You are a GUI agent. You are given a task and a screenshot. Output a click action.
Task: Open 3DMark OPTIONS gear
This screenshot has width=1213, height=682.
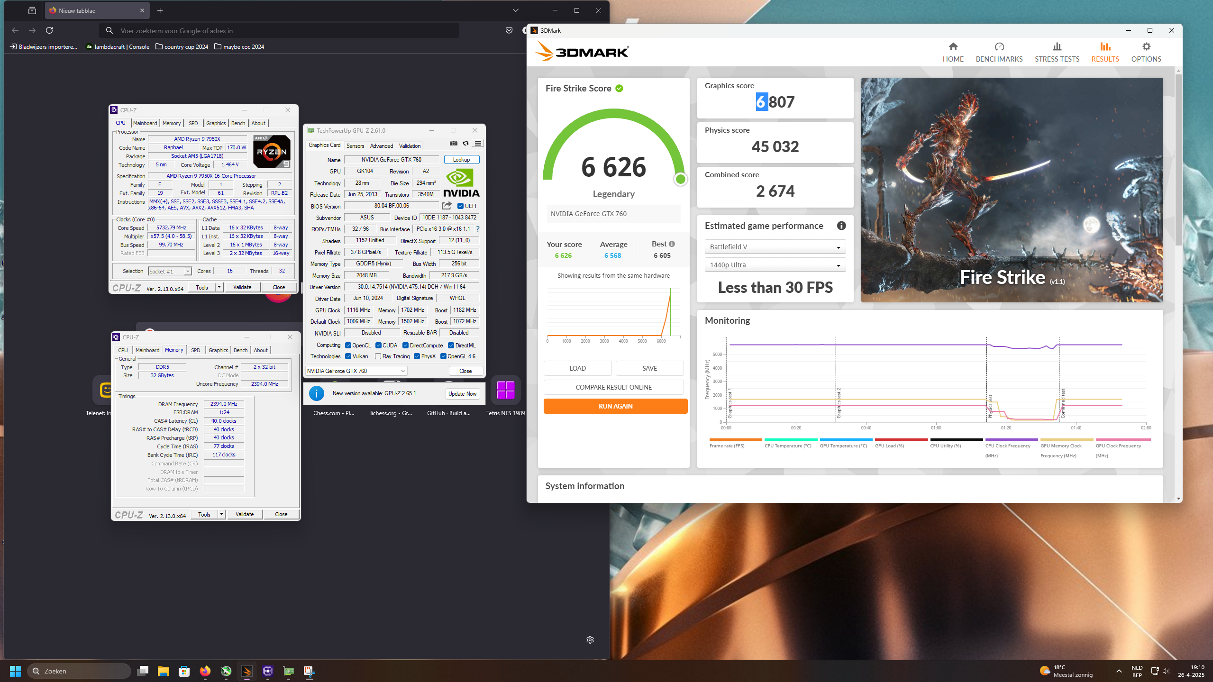[x=1146, y=52]
